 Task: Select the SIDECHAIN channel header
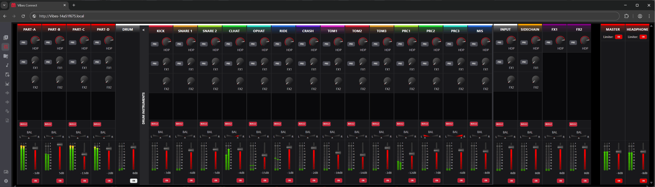(530, 29)
